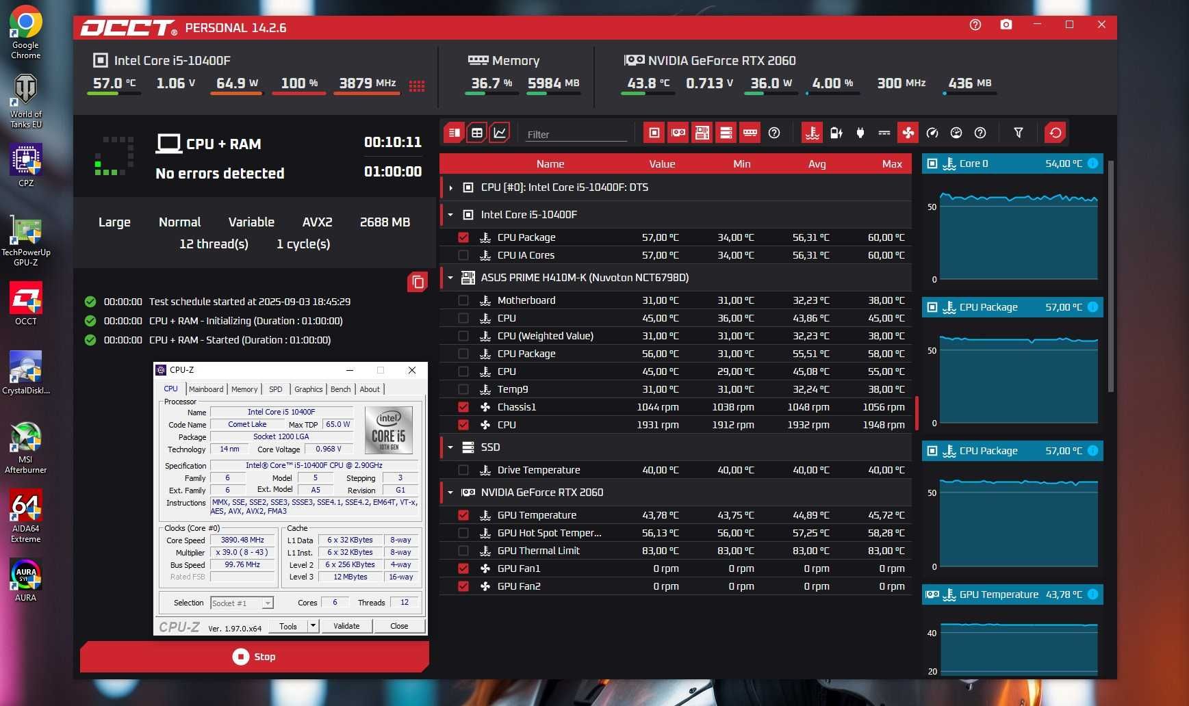Click the CPU-Z Close button

[399, 626]
